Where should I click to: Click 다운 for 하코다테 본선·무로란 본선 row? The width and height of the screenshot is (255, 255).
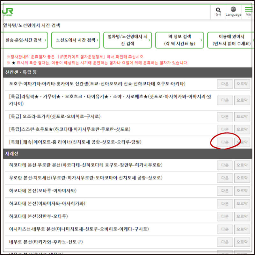pos(225,165)
